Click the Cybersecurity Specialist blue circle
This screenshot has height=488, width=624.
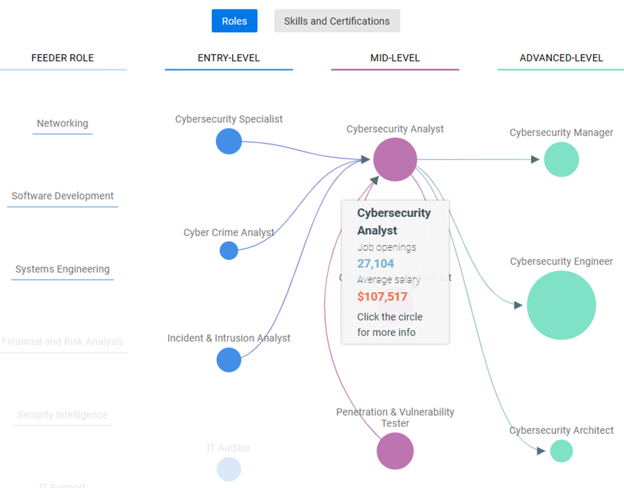[x=229, y=142]
